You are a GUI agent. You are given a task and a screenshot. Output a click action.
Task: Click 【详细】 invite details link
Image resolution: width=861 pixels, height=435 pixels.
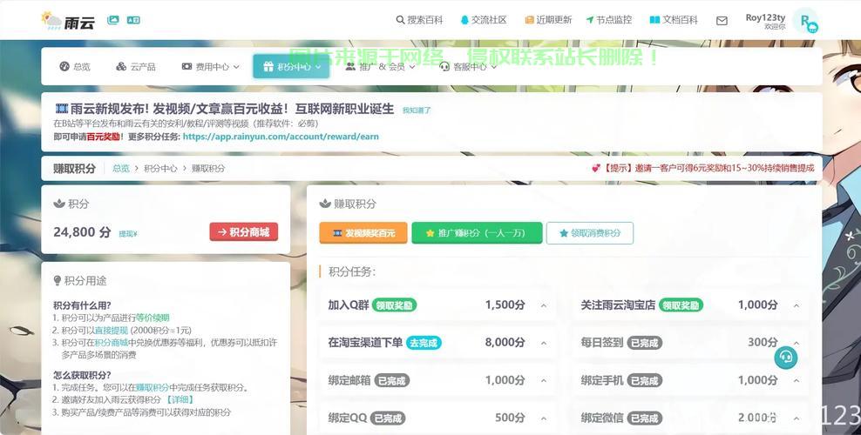click(179, 400)
